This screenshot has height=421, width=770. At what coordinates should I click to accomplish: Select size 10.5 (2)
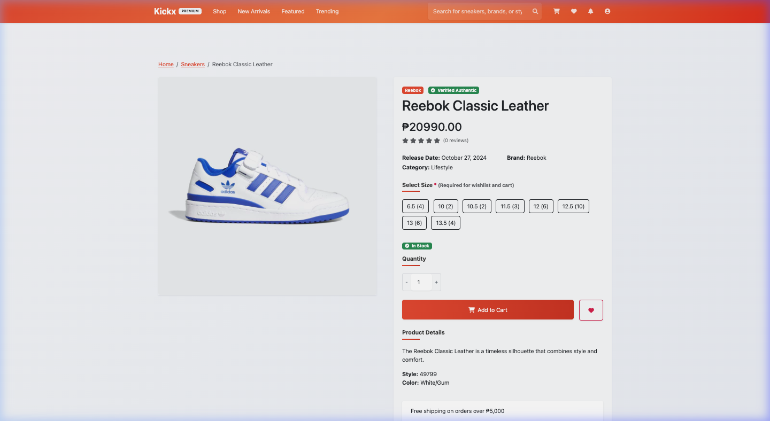click(x=477, y=206)
